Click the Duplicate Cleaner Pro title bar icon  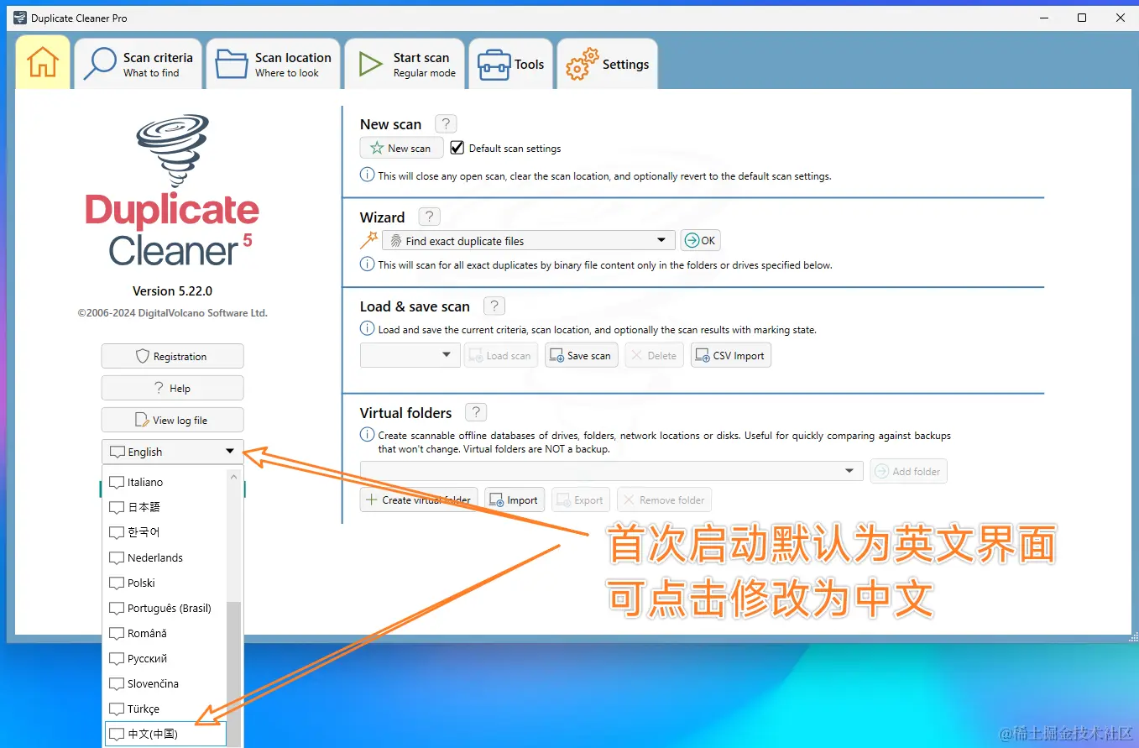click(x=20, y=18)
